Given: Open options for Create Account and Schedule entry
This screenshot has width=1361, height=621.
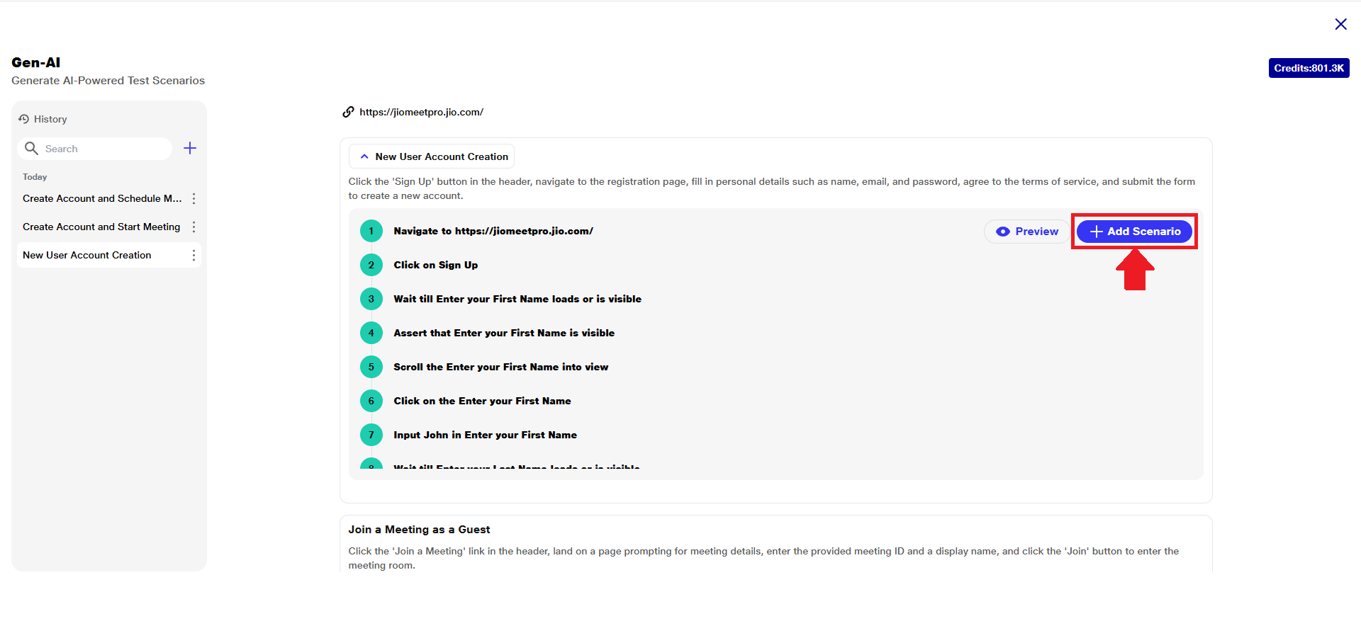Looking at the screenshot, I should pos(194,198).
